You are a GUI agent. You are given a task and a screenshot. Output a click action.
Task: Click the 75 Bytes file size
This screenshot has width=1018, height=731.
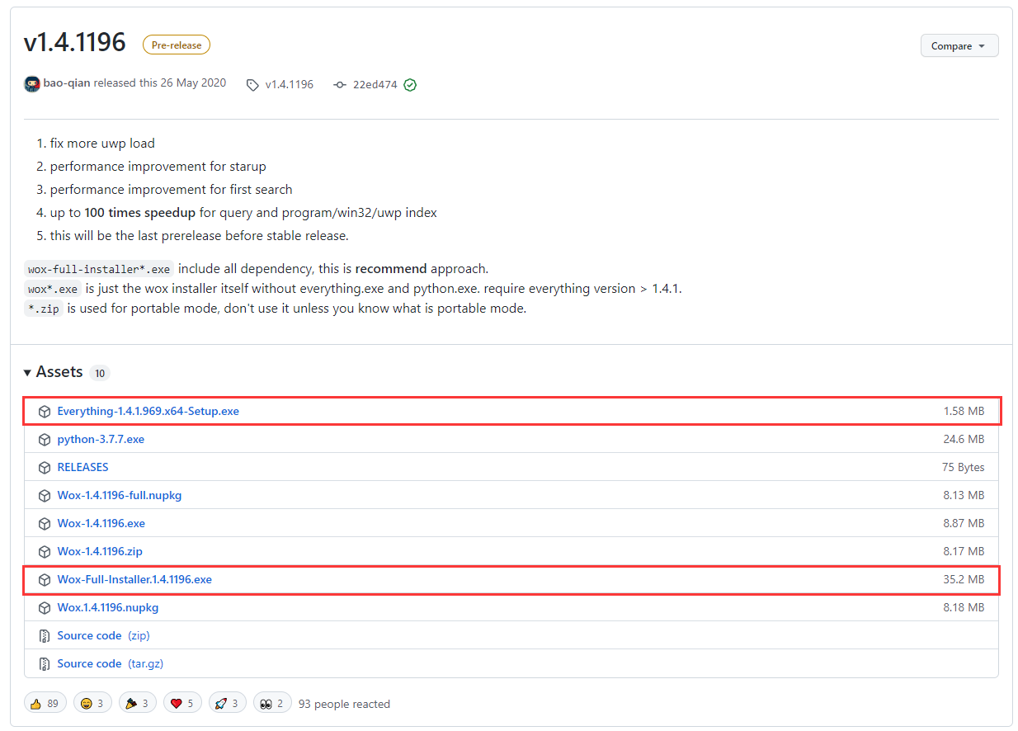(964, 467)
